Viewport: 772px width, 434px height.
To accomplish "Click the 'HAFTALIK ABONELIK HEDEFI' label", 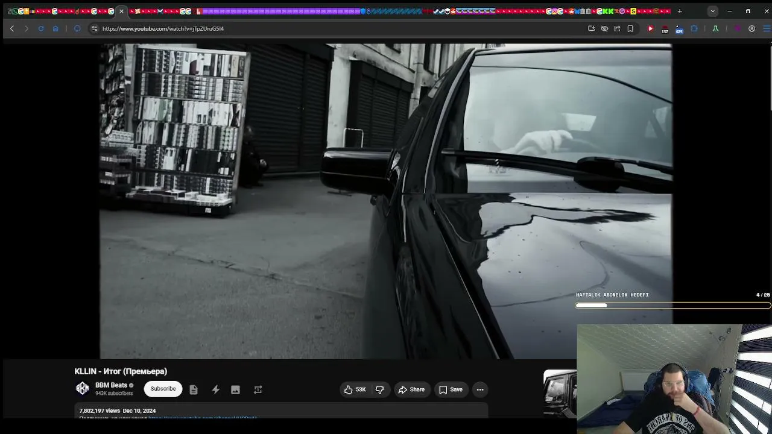I will [x=612, y=295].
